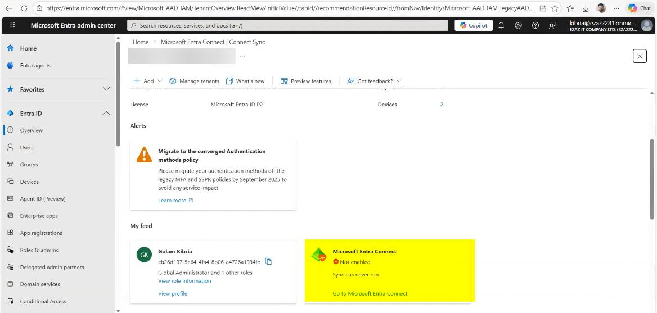Image resolution: width=657 pixels, height=313 pixels.
Task: Click the Devices count 2 link
Action: coord(442,105)
